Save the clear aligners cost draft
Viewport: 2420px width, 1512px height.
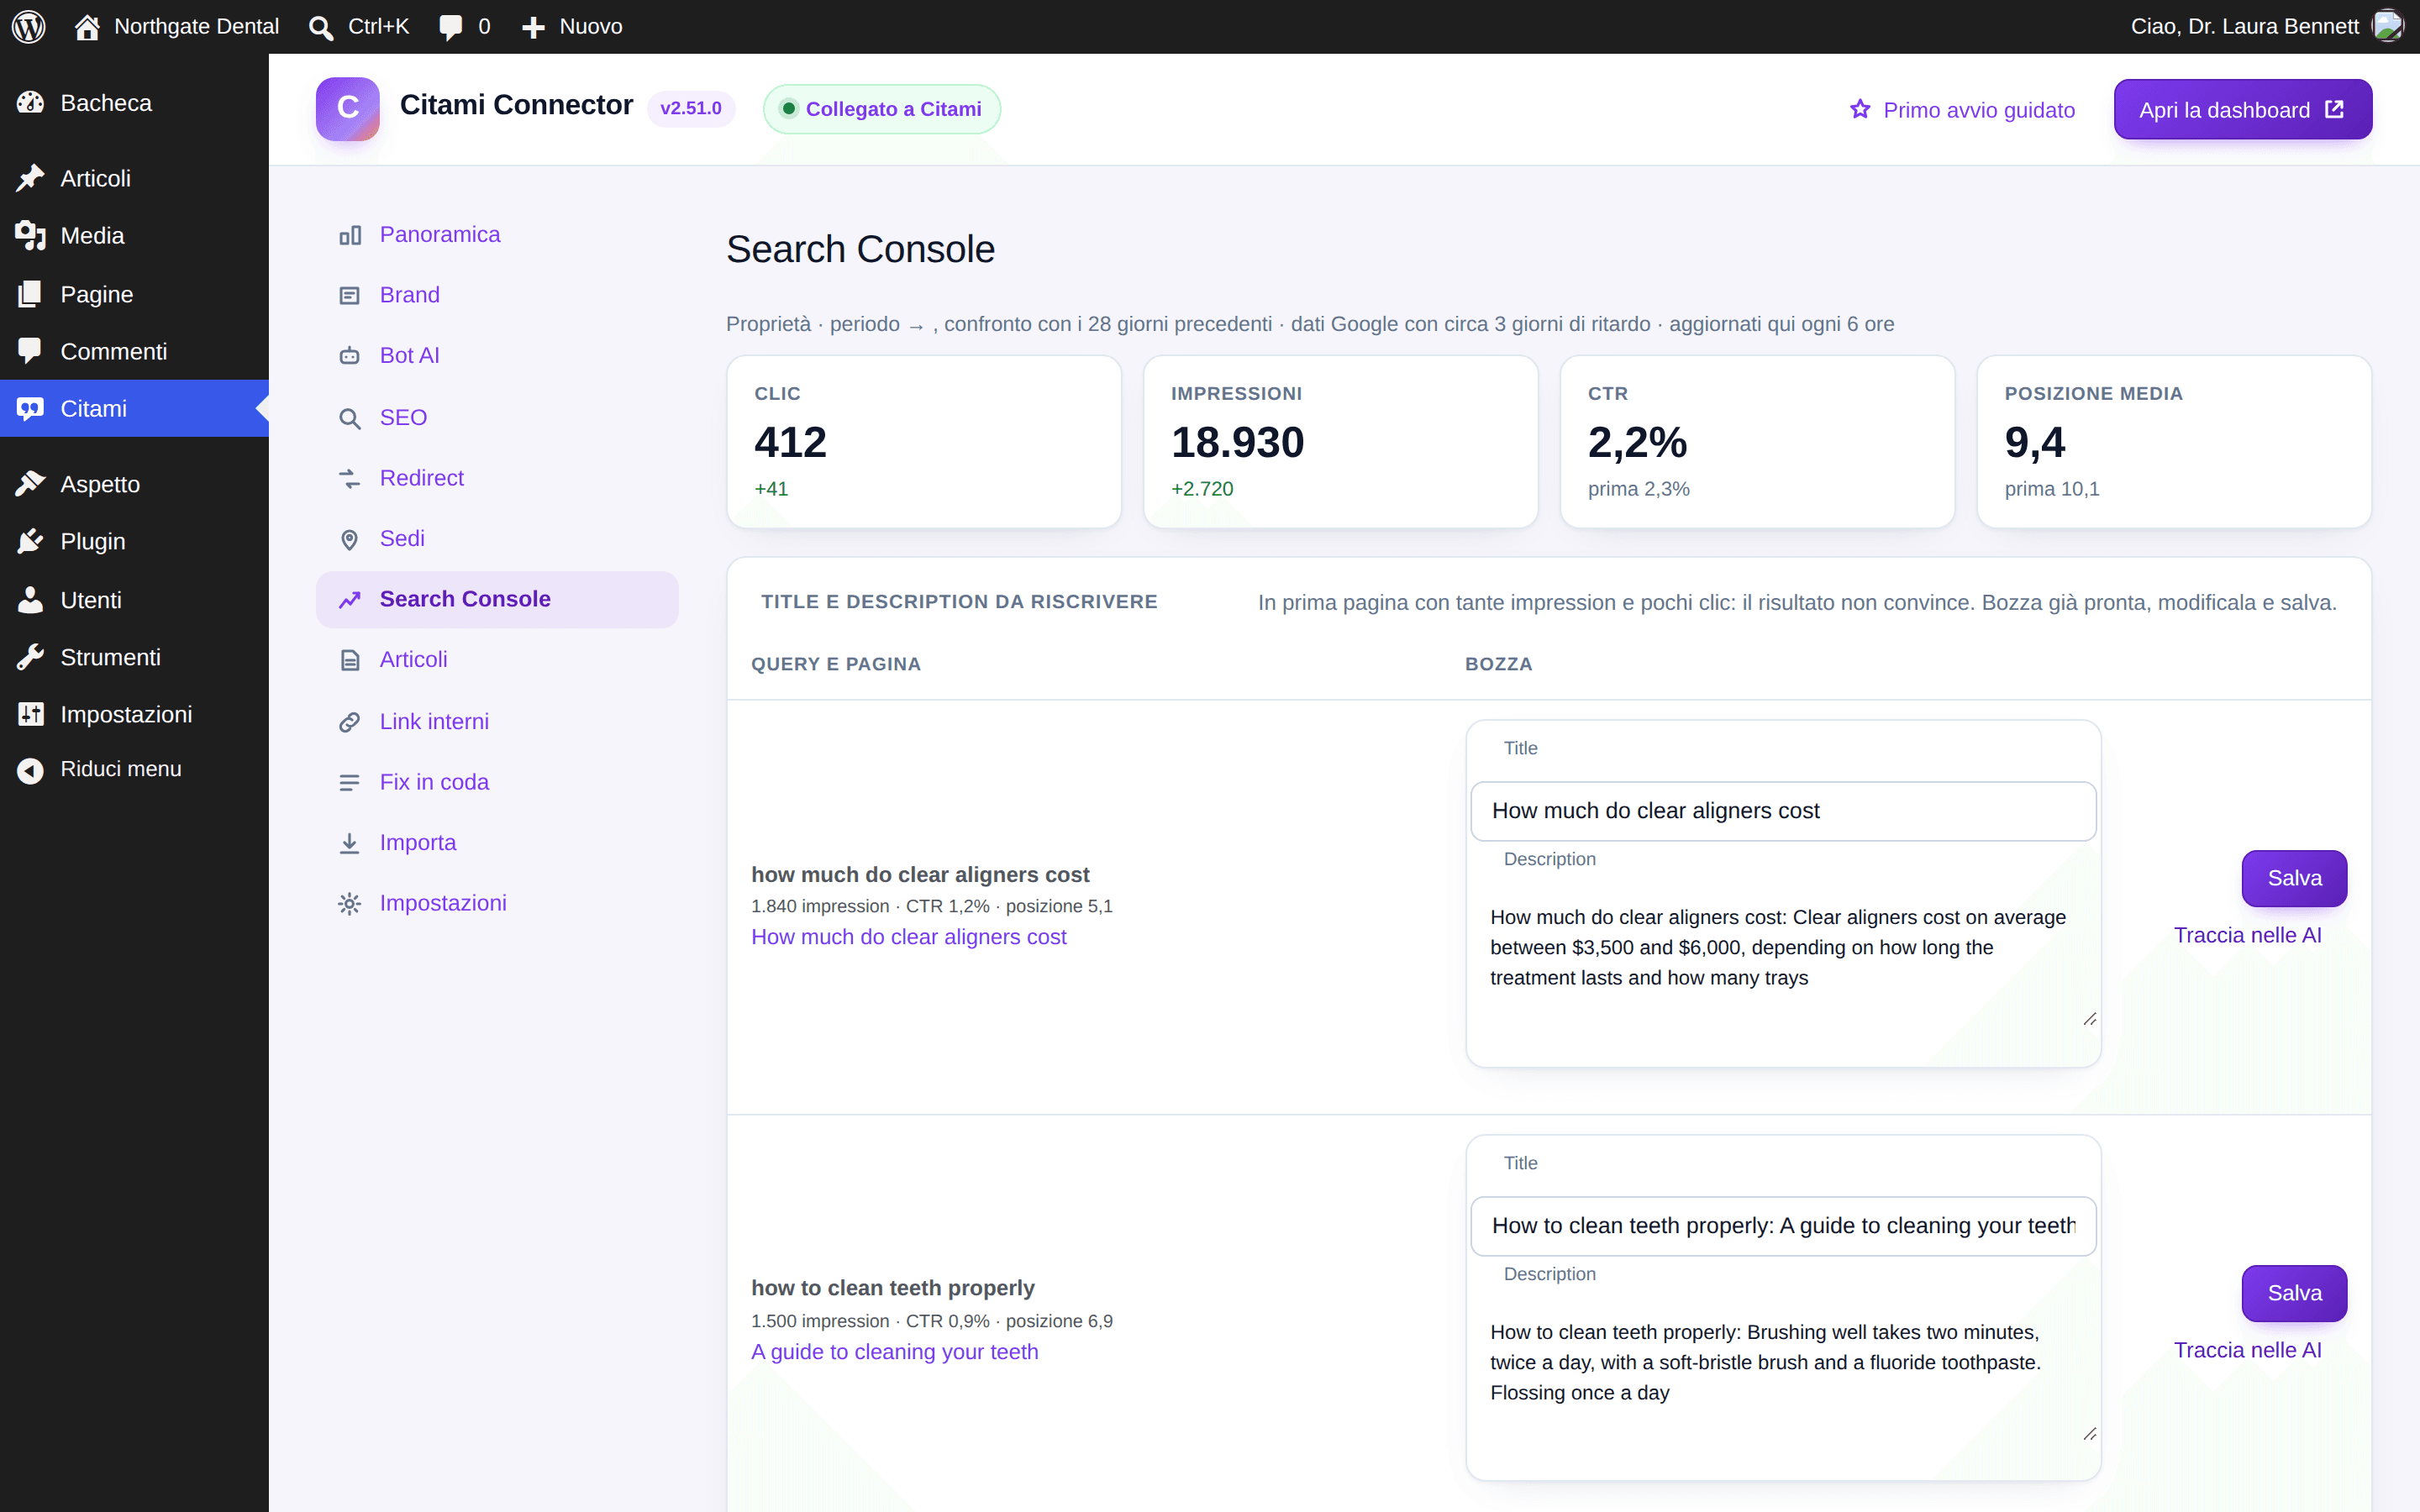(x=2294, y=878)
